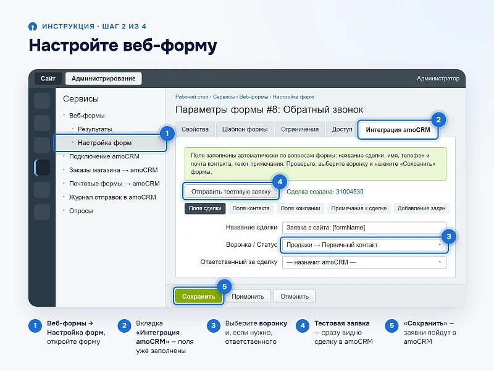Click the Параметры формы #8 heading
Image resolution: width=494 pixels, height=371 pixels.
click(x=269, y=110)
